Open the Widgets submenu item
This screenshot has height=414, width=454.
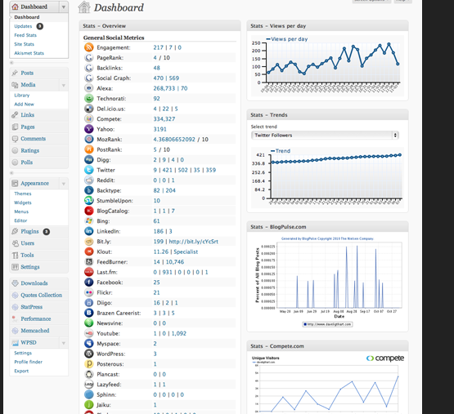pyautogui.click(x=23, y=203)
